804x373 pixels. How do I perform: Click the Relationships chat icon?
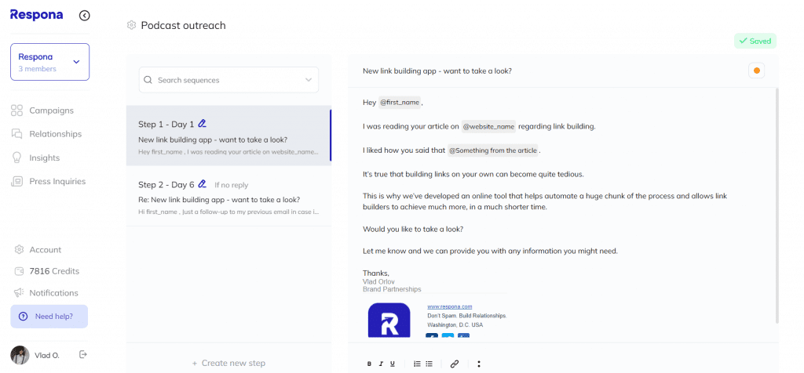coord(17,134)
